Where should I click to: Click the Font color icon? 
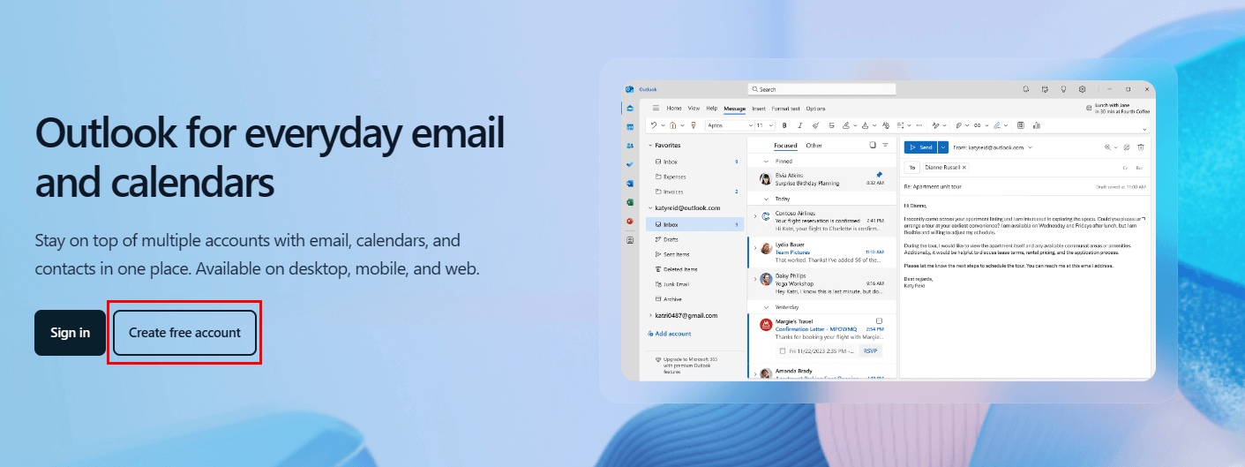[x=865, y=125]
